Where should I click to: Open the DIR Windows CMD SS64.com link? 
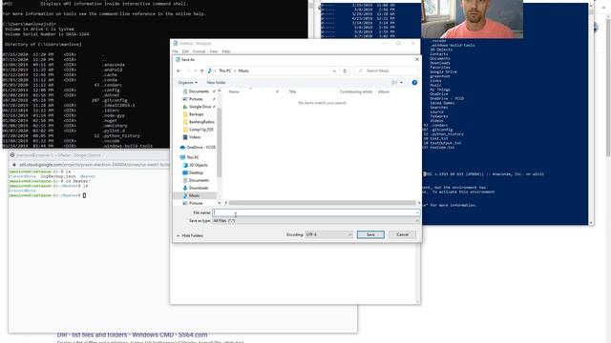tap(132, 334)
